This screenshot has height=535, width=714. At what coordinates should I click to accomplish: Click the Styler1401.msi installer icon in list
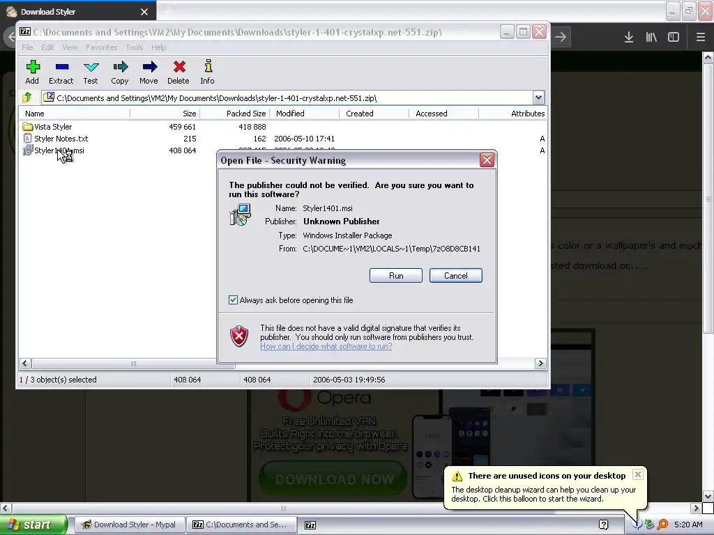[x=28, y=150]
